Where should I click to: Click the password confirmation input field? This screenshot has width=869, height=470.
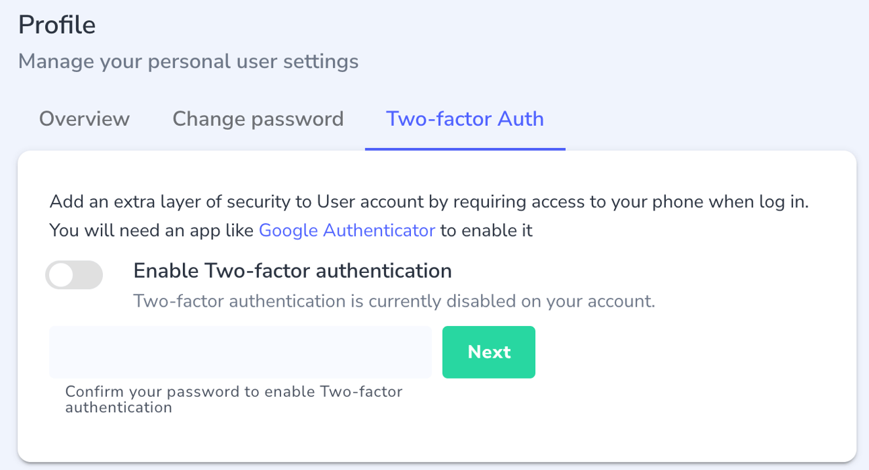[239, 352]
